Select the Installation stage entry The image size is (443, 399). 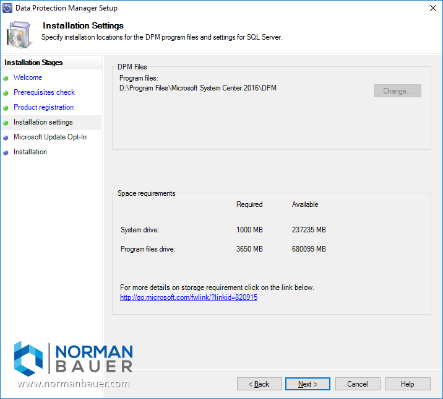tap(30, 152)
